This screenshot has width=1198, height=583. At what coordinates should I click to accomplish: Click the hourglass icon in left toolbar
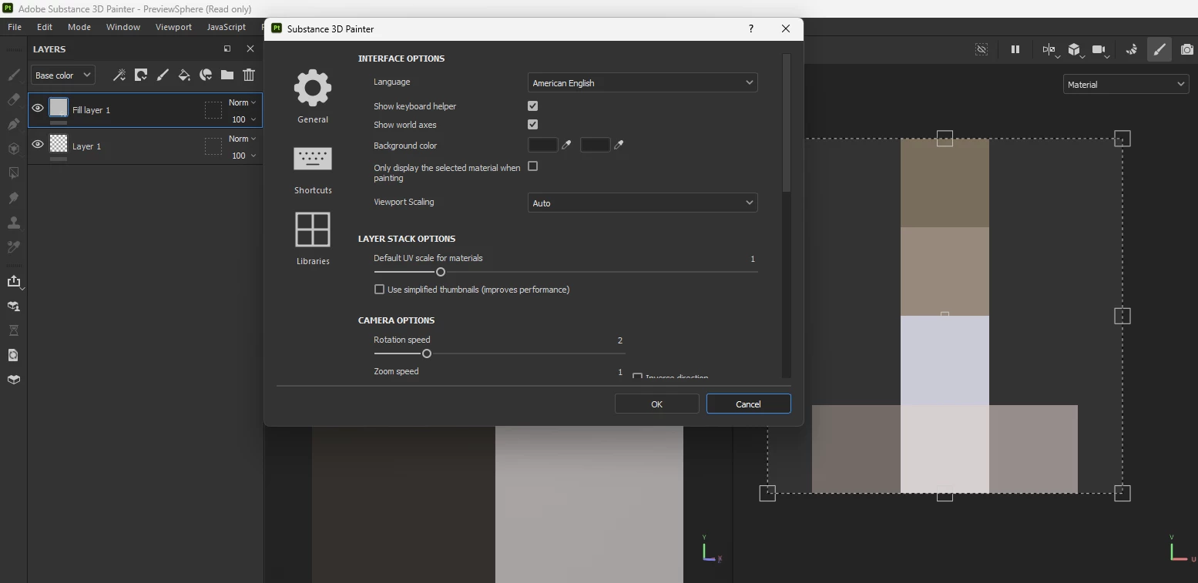(x=13, y=330)
